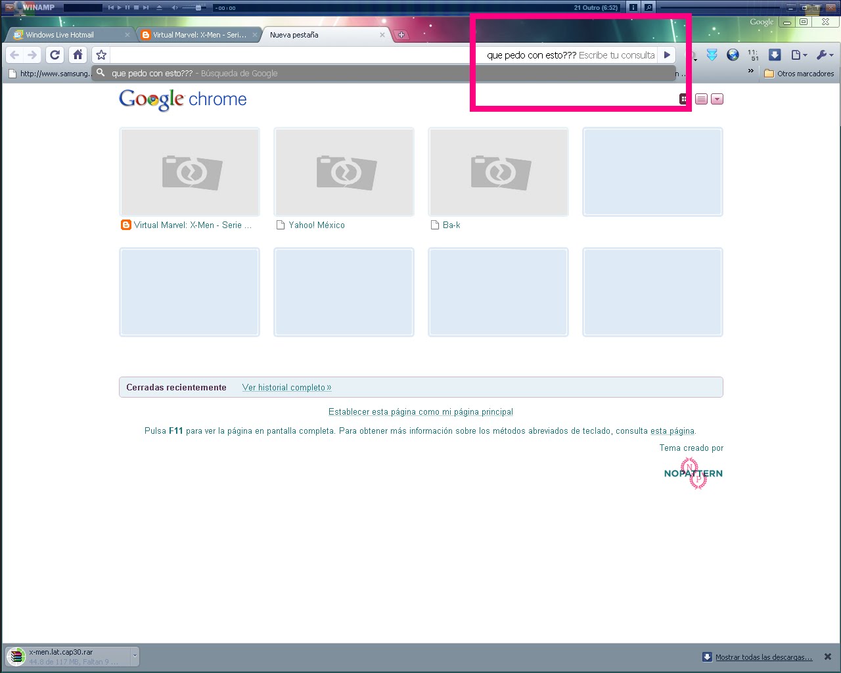
Task: Bookmark this page with the star icon
Action: (x=101, y=55)
